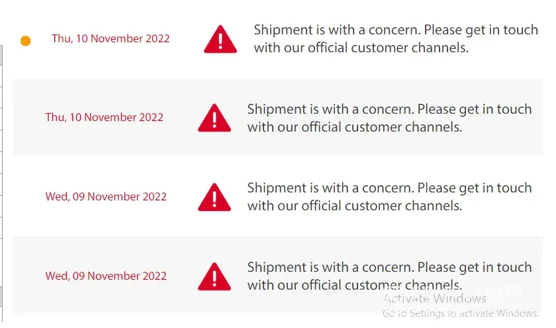Click "Shipment is with a concern" in top row
This screenshot has height=328, width=556.
coord(336,30)
